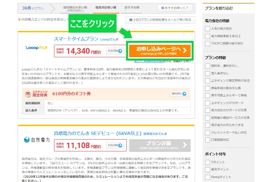Click the Looop でんき logo
This screenshot has width=269, height=182.
click(36, 48)
